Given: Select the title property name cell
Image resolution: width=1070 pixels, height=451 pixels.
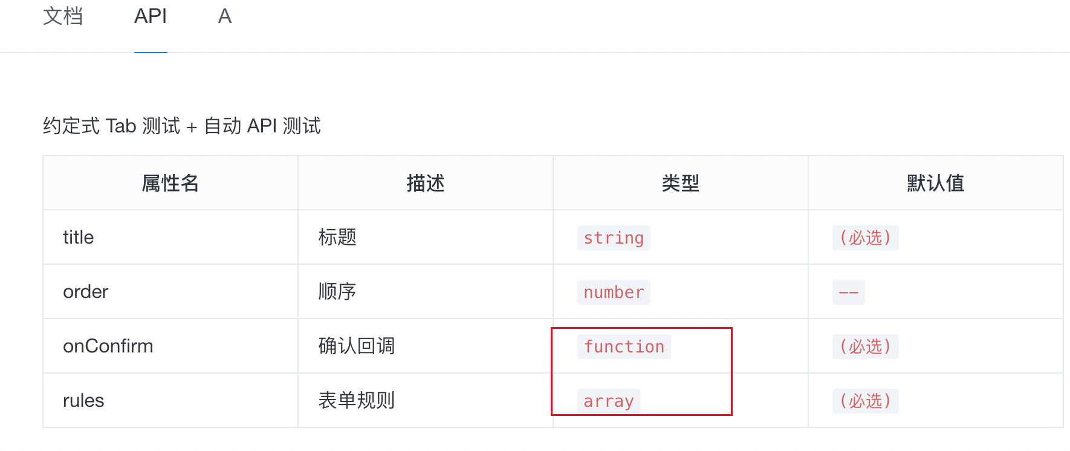Looking at the screenshot, I should 79,238.
